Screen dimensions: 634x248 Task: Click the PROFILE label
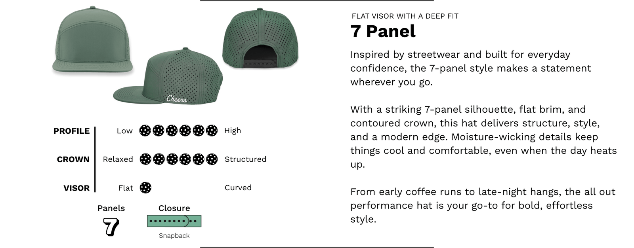72,131
